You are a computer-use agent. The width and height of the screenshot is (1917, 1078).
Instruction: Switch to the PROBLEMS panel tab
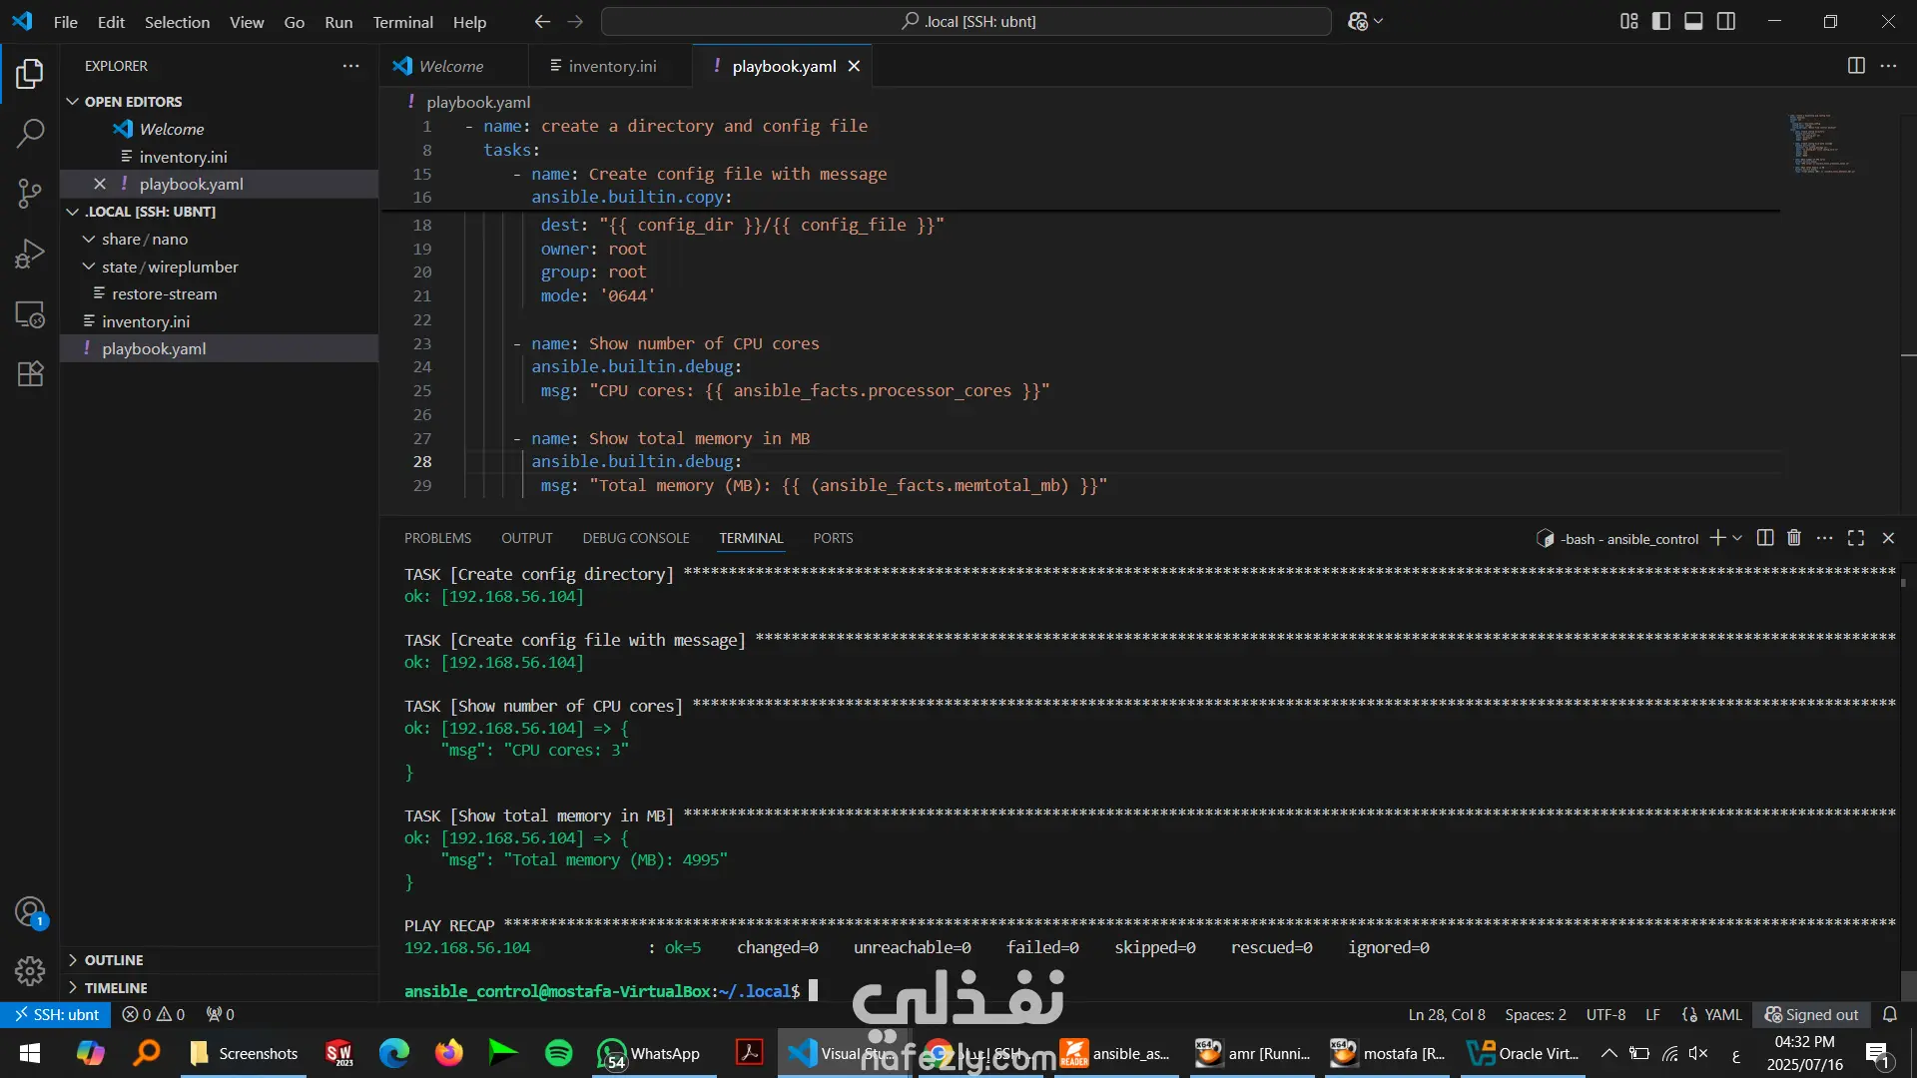437,538
